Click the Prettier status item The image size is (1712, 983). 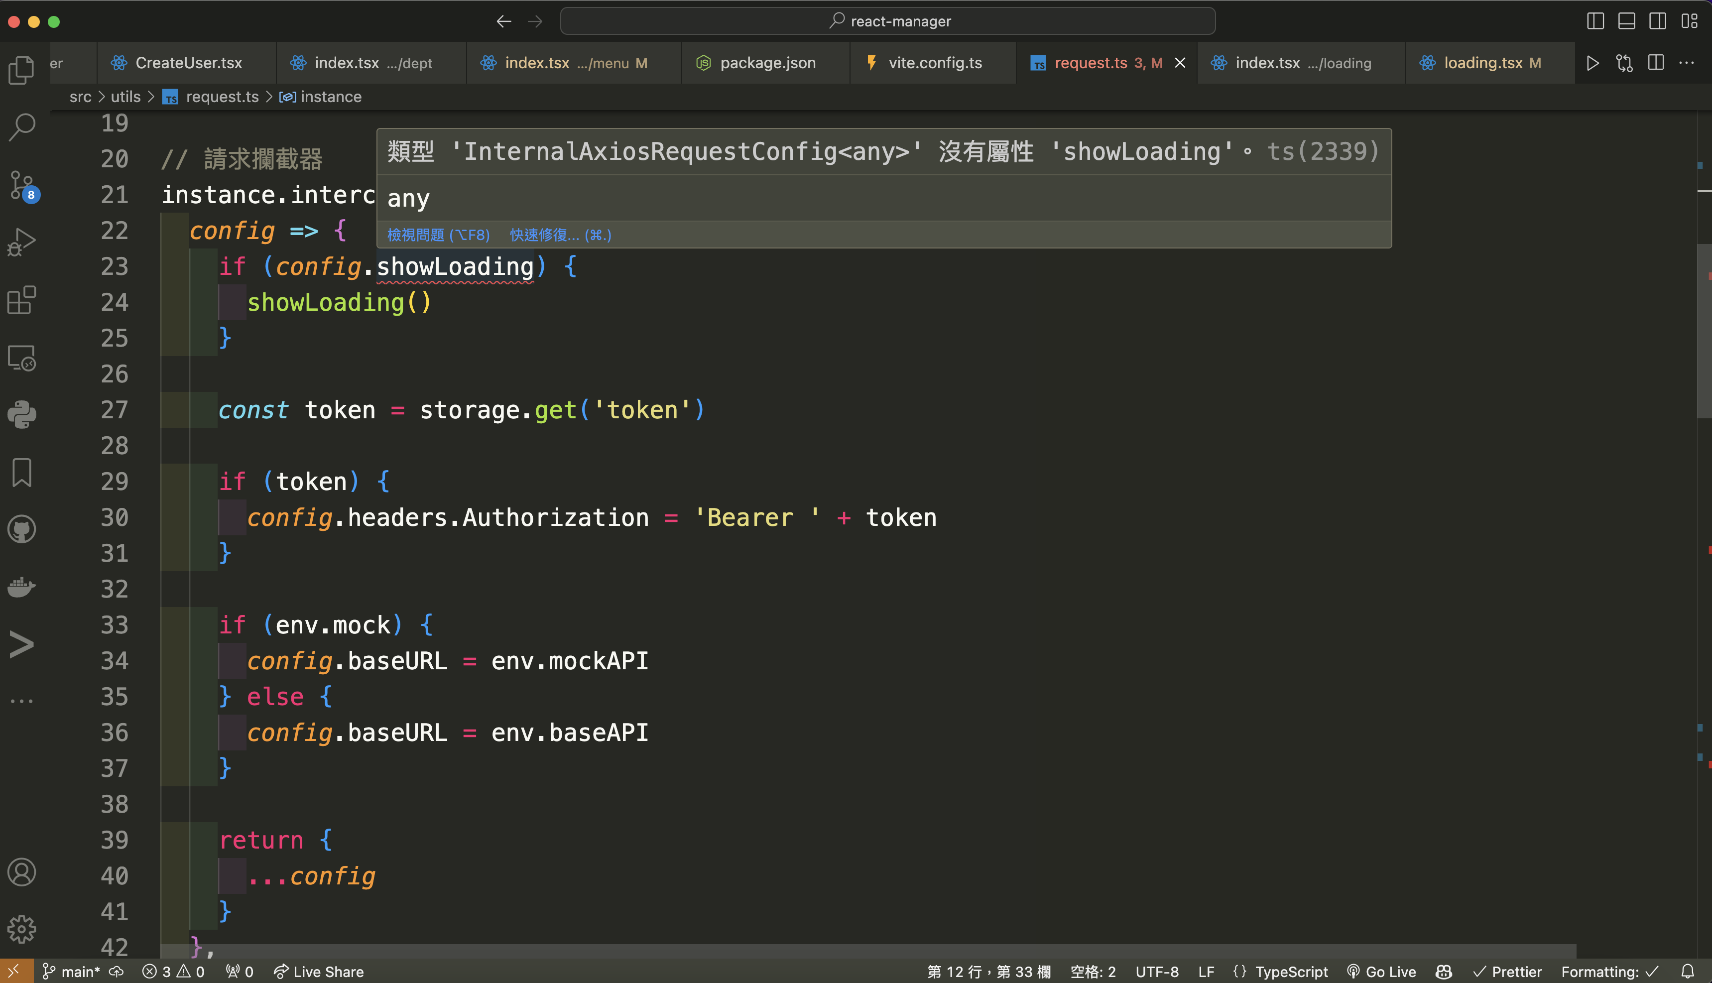[1507, 972]
